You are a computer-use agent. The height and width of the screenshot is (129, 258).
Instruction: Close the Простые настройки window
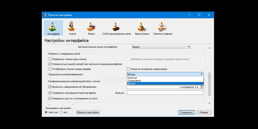pos(209,15)
